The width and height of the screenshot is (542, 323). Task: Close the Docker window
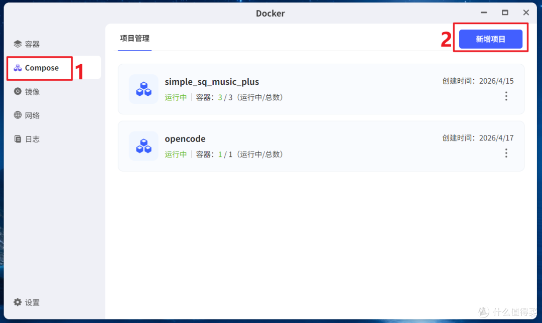[526, 13]
